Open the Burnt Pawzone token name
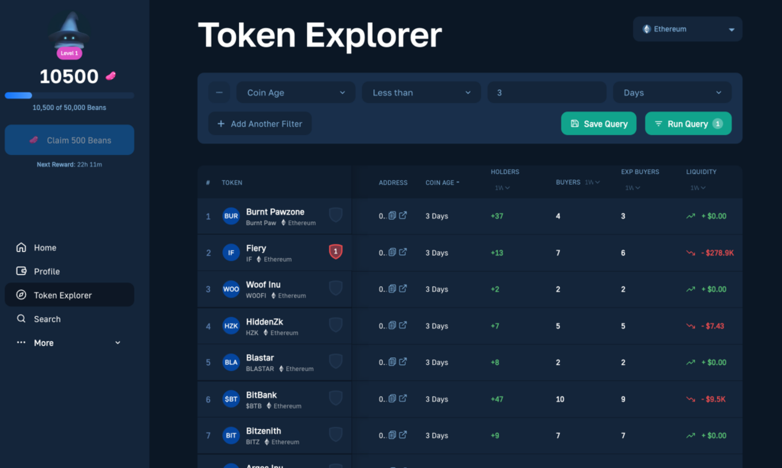This screenshot has height=468, width=782. (275, 211)
